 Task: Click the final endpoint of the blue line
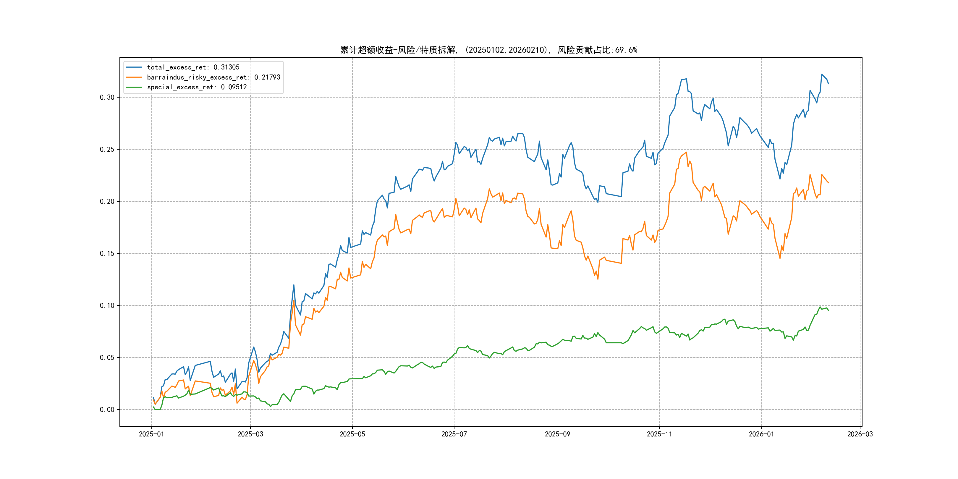(828, 84)
